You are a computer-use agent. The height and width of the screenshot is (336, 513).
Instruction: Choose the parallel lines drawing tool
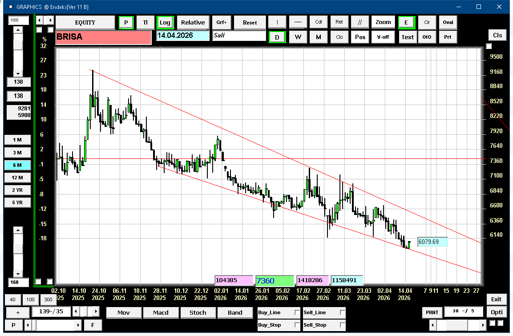(x=360, y=22)
